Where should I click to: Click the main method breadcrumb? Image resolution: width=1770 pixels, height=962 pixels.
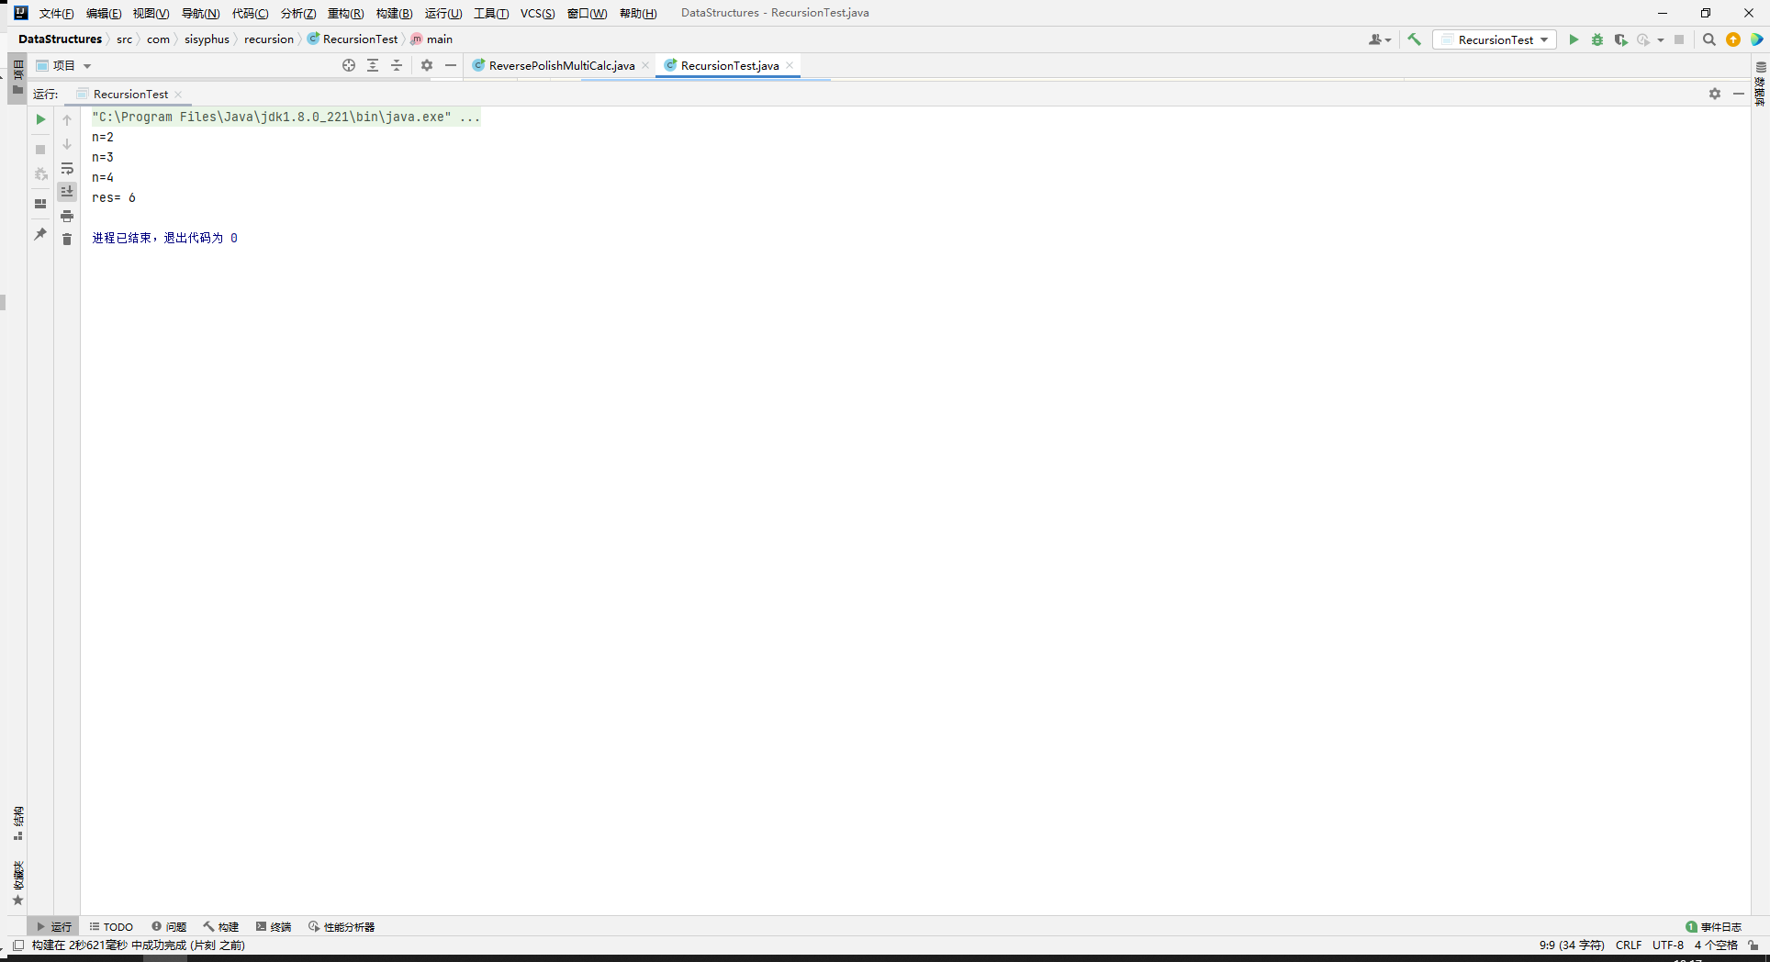pyautogui.click(x=431, y=39)
